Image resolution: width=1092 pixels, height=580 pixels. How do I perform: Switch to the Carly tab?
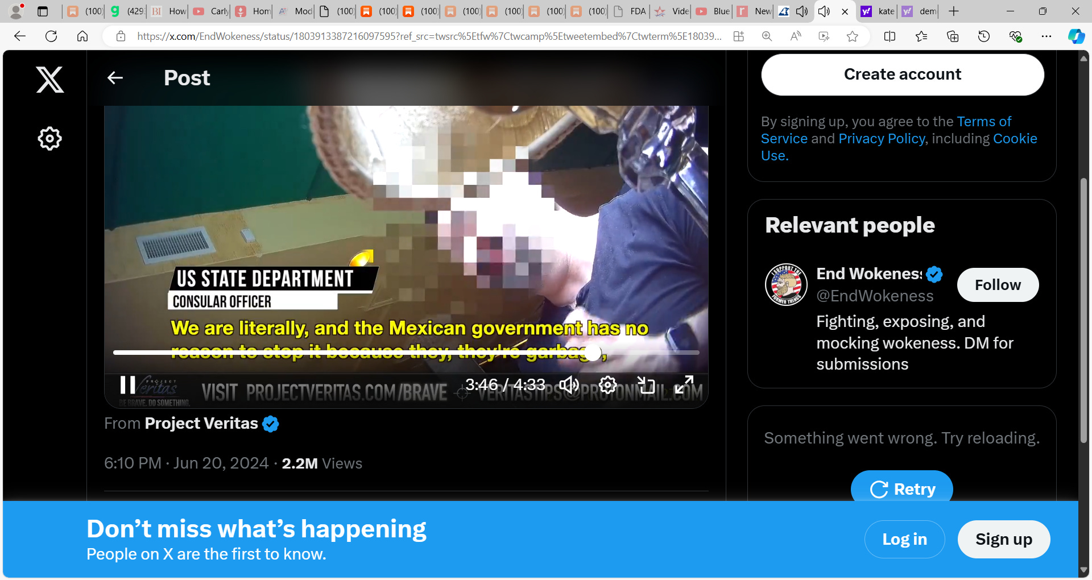point(211,11)
